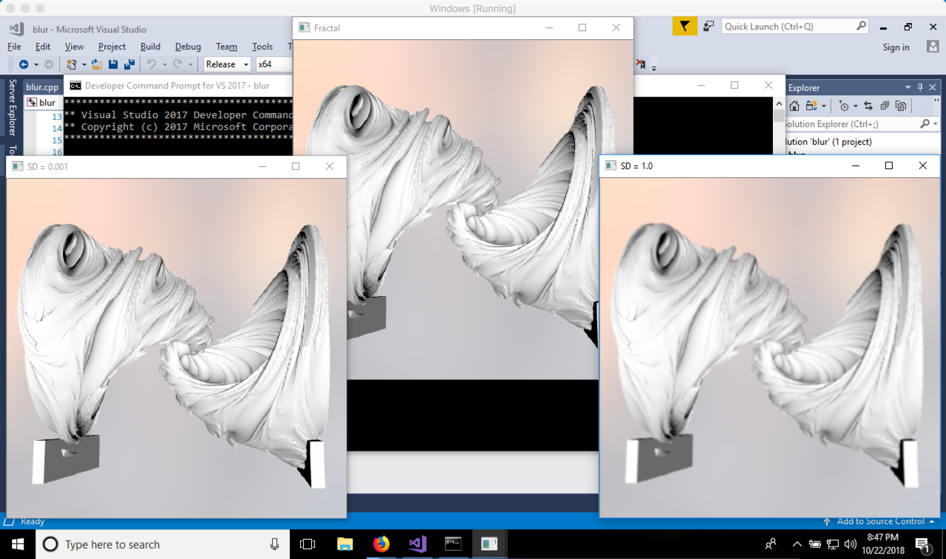Viewport: 946px width, 559px height.
Task: Show hidden system tray icons chevron
Action: click(797, 544)
